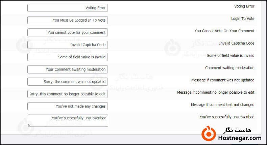
Task: Click the "Message if comment text not changed" label
Action: tap(222, 105)
